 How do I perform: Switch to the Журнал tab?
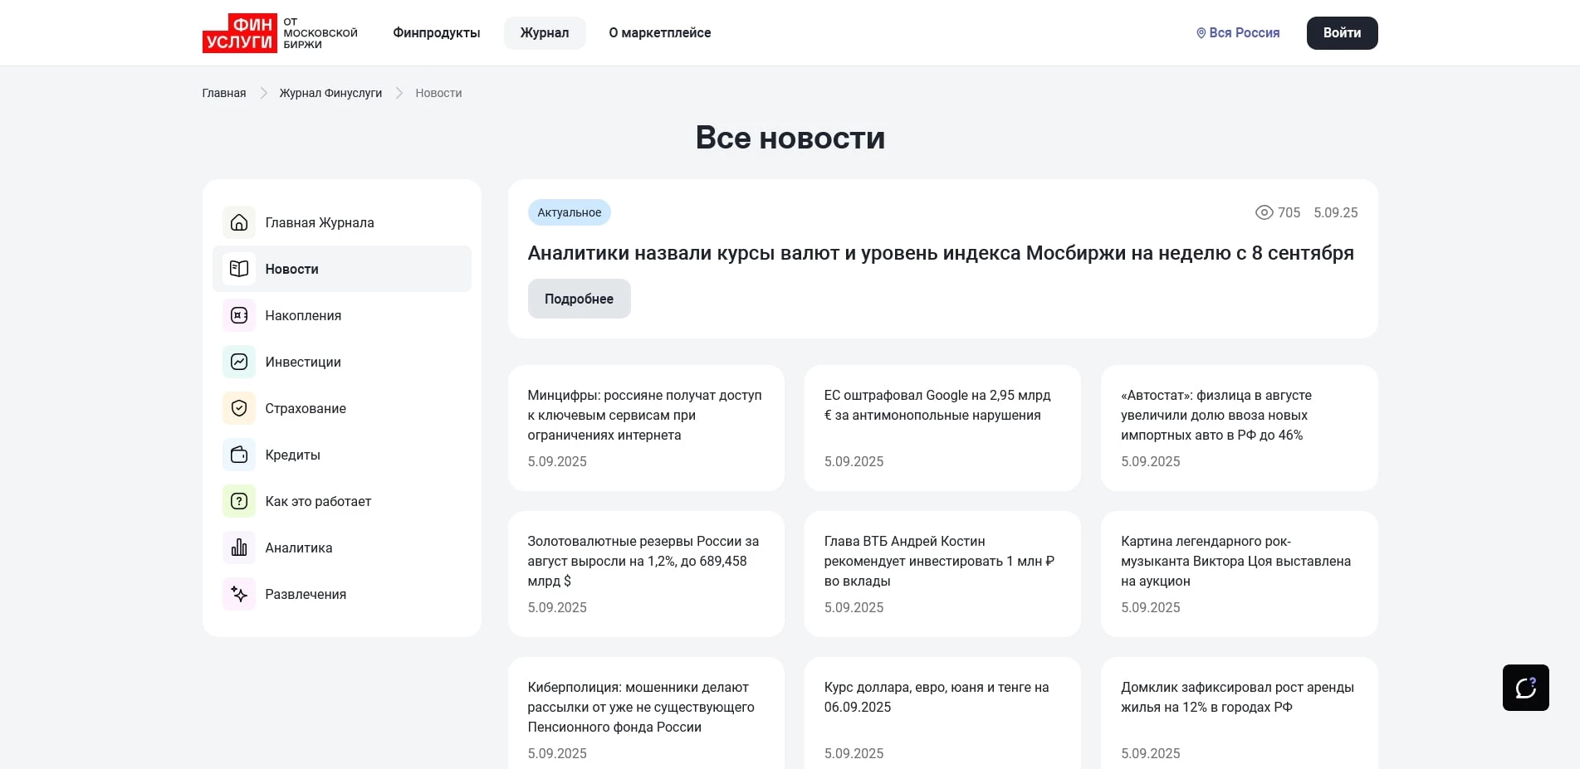click(544, 32)
